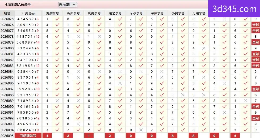Screen dimensions: 260x138
Task: Click the red current kill number under 周南杀号
Action: coord(89,136)
